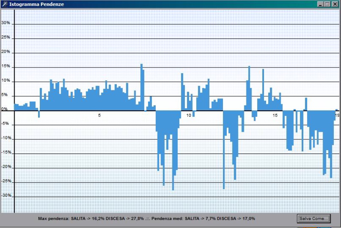Minimize the Istogramma Pendenze window
The image size is (341, 228).
[320, 4]
